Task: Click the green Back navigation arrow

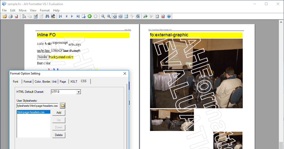Action: pyautogui.click(x=89, y=16)
